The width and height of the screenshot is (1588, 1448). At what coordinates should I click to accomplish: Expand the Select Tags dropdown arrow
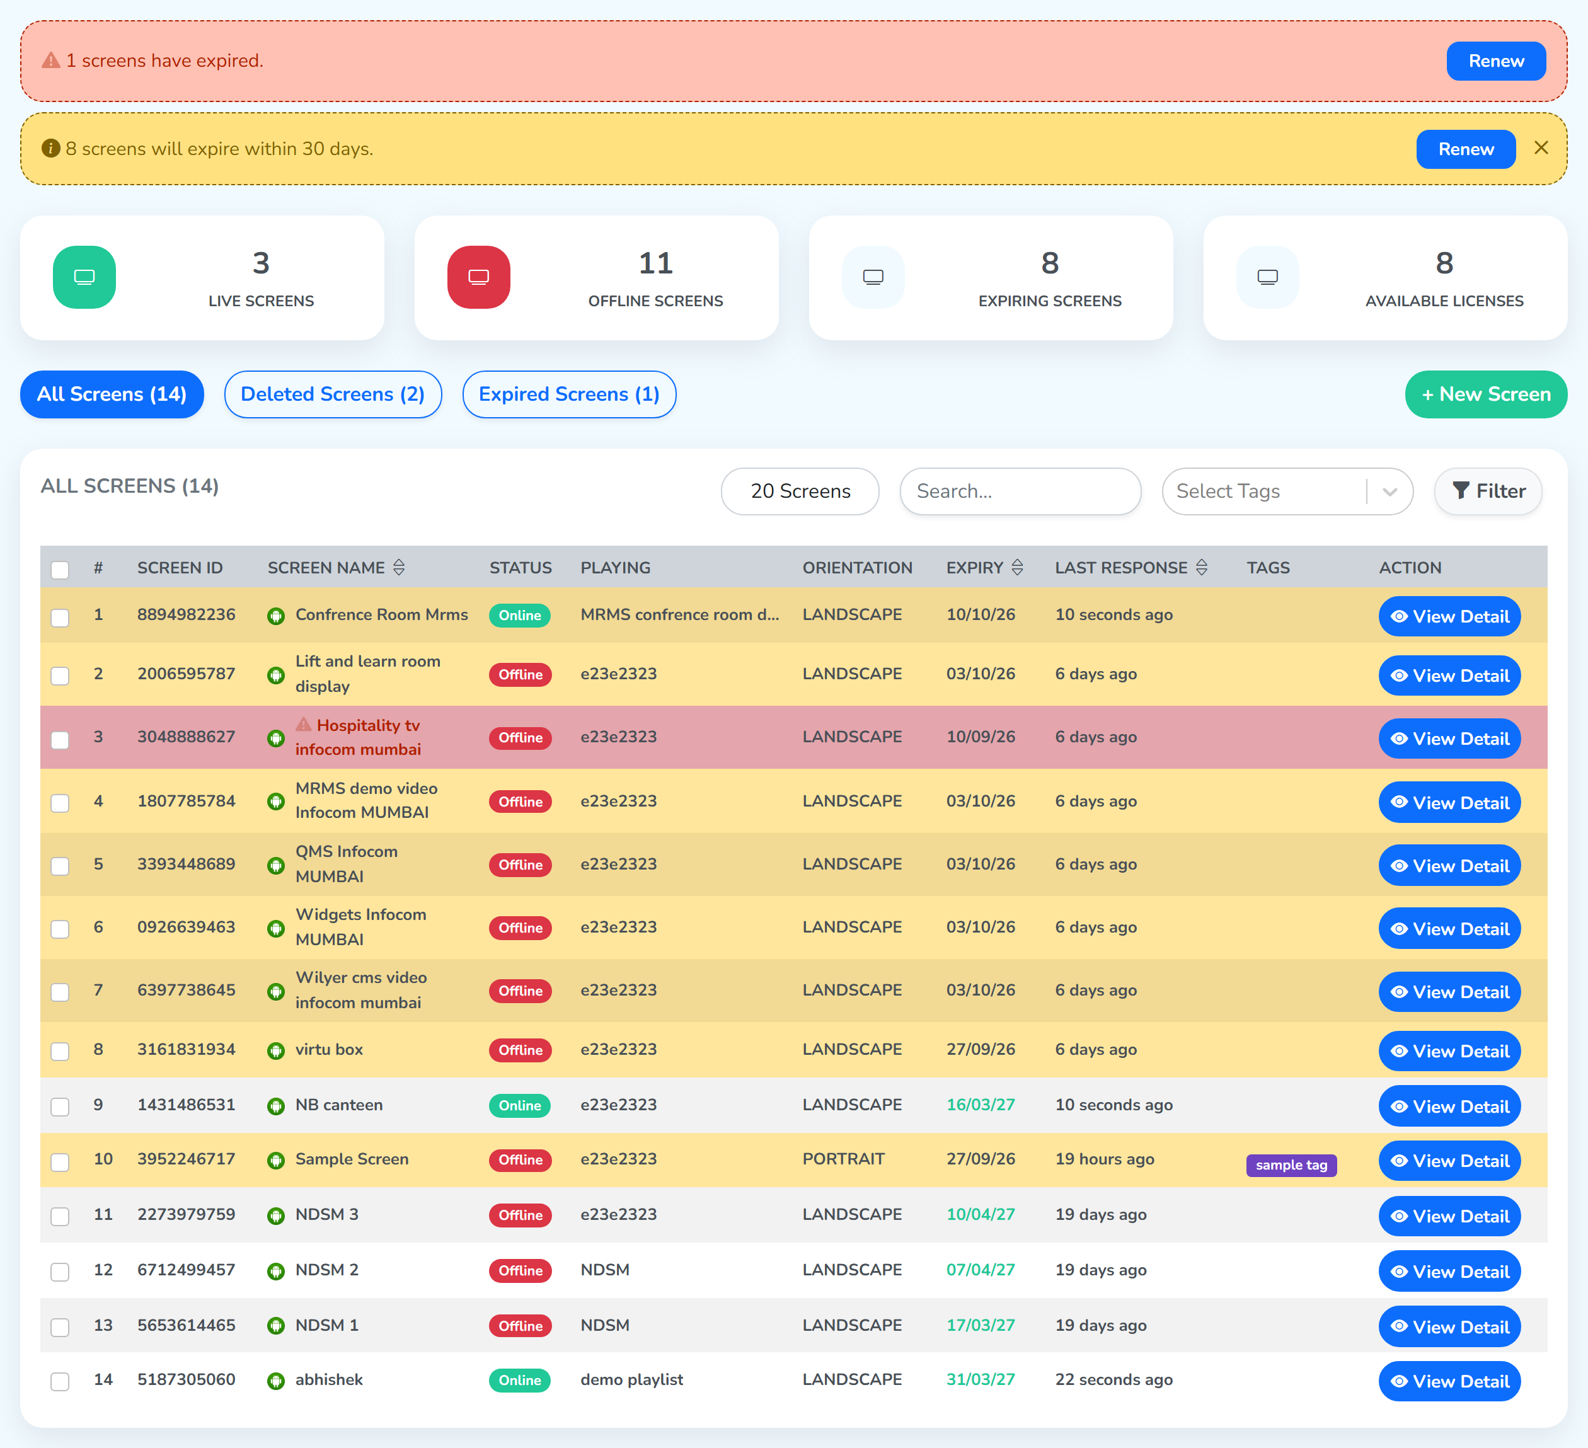point(1390,491)
